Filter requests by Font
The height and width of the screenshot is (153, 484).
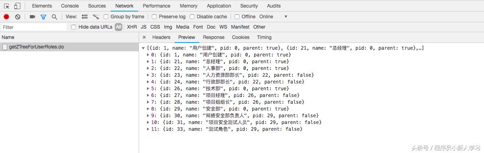[x=198, y=27]
